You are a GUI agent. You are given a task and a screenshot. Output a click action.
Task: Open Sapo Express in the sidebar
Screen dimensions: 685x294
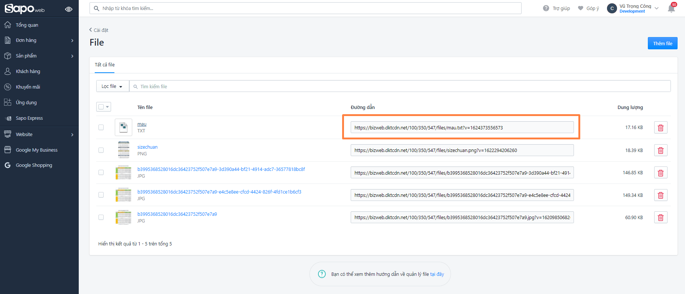coord(29,118)
